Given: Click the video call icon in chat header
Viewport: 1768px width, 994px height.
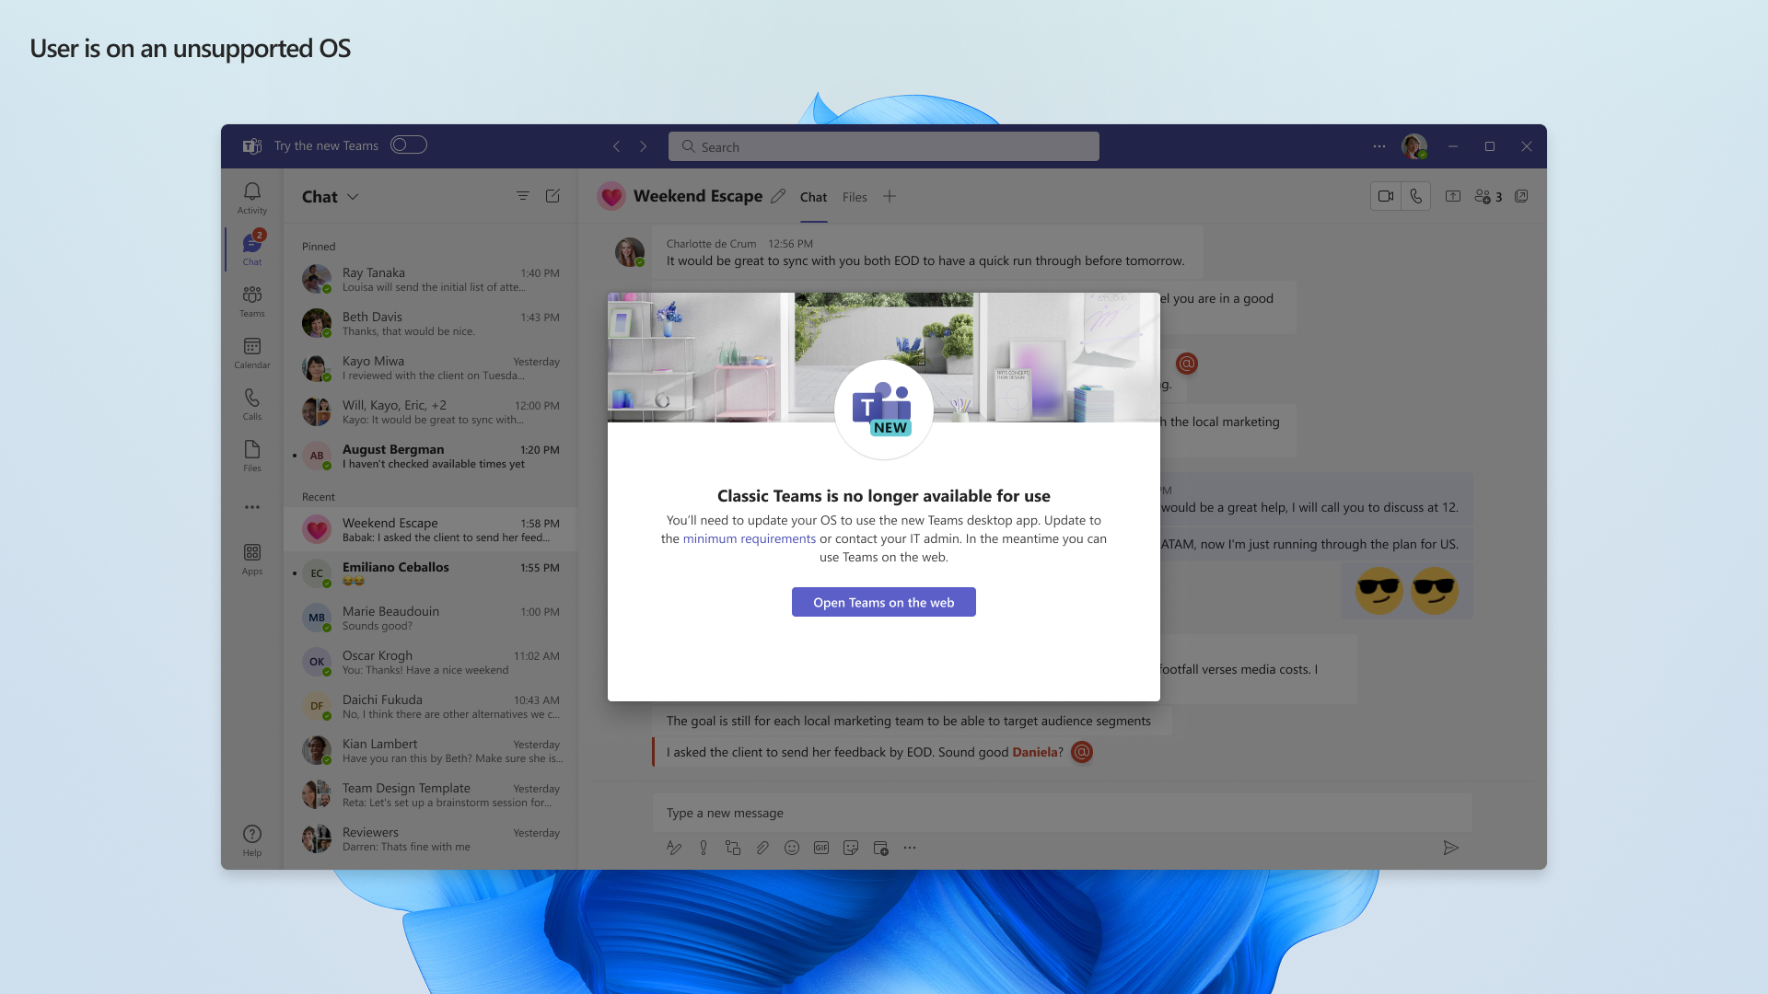Looking at the screenshot, I should click(x=1384, y=195).
